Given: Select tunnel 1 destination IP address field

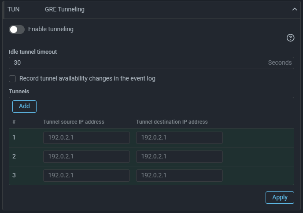Looking at the screenshot, I should [179, 138].
